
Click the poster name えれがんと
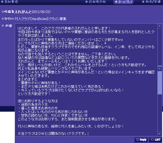tap(23, 12)
